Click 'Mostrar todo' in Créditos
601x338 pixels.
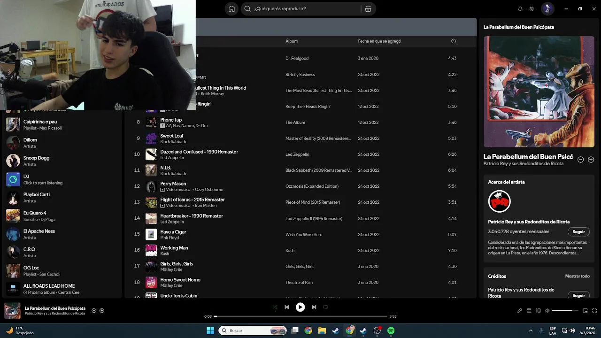pyautogui.click(x=577, y=276)
